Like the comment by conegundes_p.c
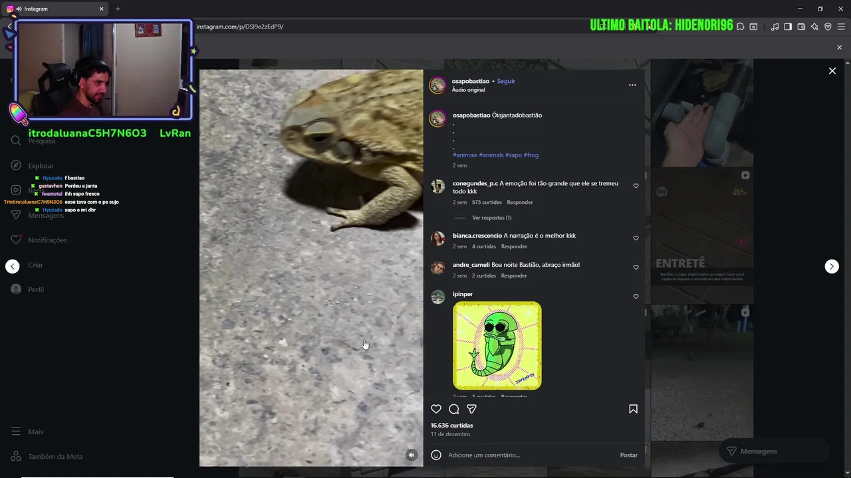Screen dimensions: 851x478 tap(636, 186)
